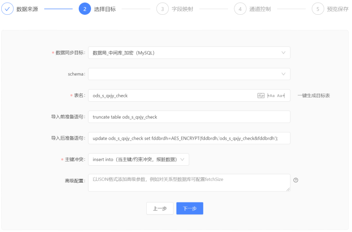
Task: Click the 下一步 button
Action: tap(190, 208)
